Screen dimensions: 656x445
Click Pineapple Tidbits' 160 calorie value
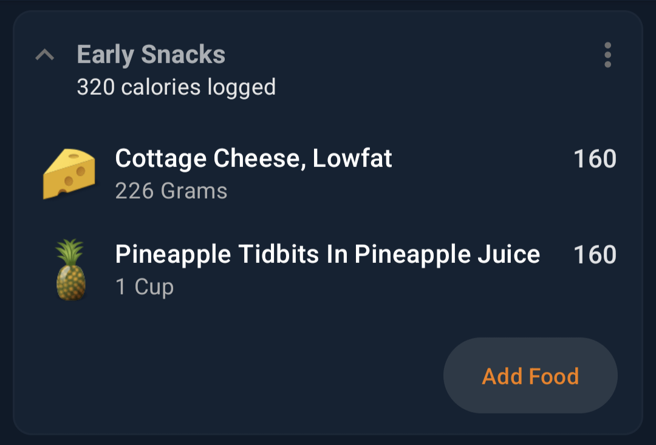(x=595, y=255)
